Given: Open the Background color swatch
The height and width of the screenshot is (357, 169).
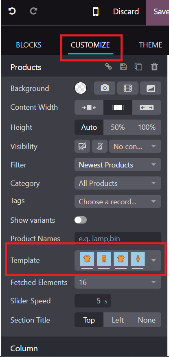Looking at the screenshot, I should pyautogui.click(x=81, y=88).
